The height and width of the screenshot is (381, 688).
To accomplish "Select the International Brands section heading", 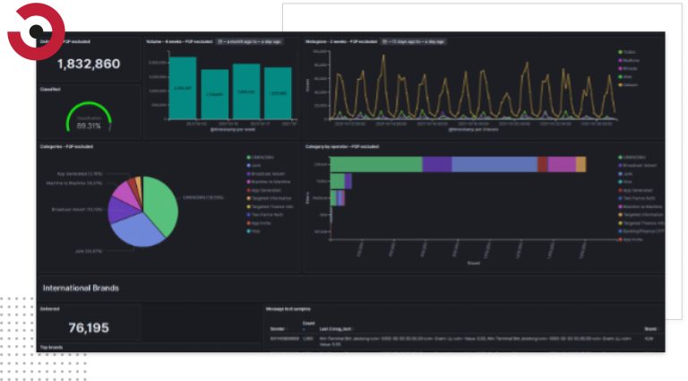I will [x=81, y=288].
